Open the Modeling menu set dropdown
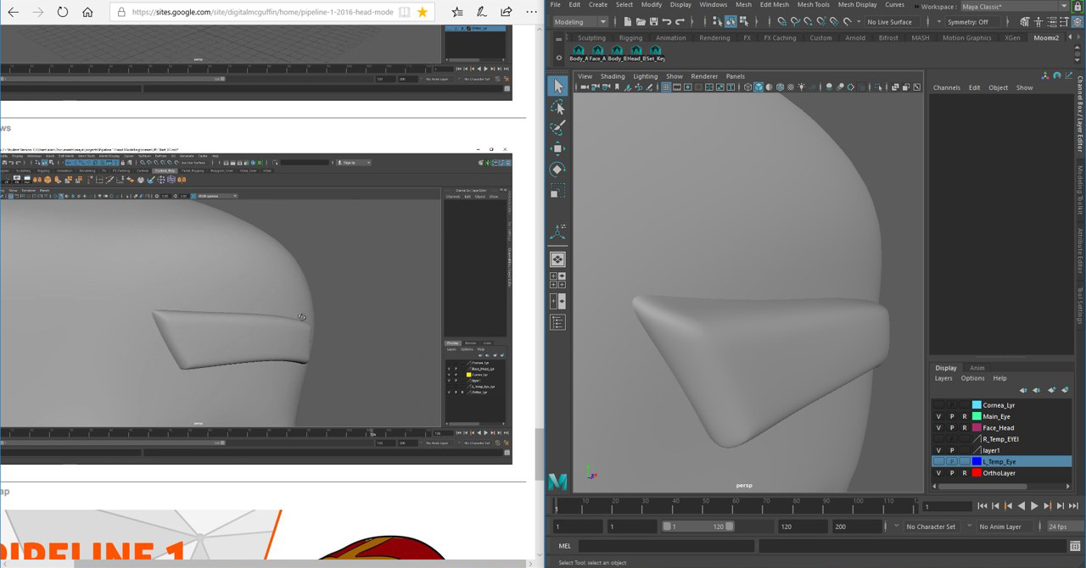This screenshot has width=1086, height=568. 580,22
